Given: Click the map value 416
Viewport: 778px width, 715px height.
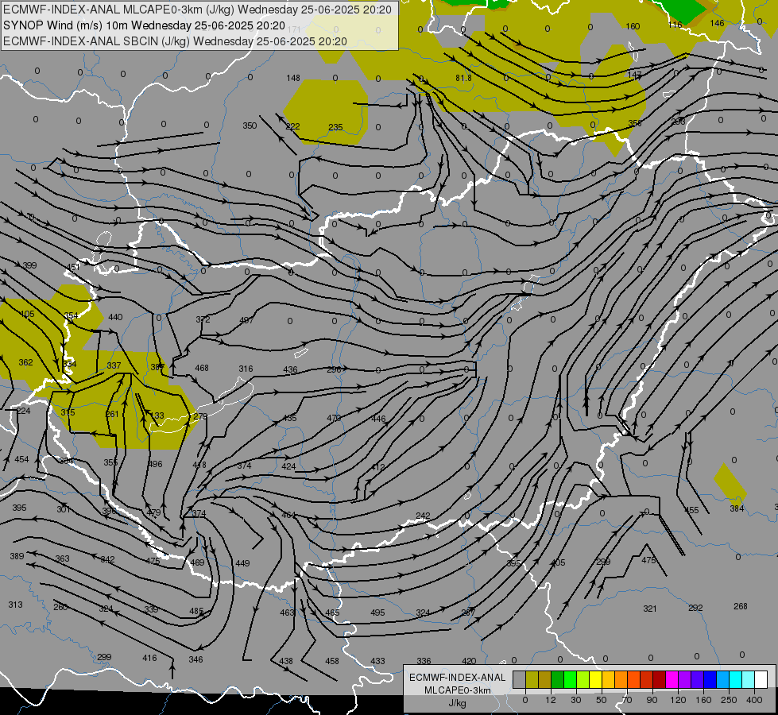Looking at the screenshot, I should point(149,658).
